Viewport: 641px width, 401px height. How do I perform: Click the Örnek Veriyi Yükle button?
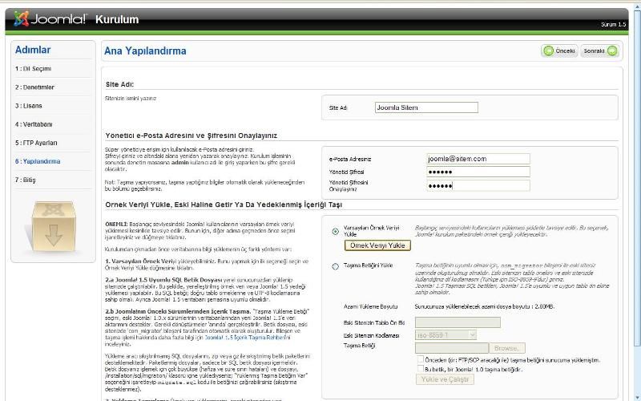377,245
